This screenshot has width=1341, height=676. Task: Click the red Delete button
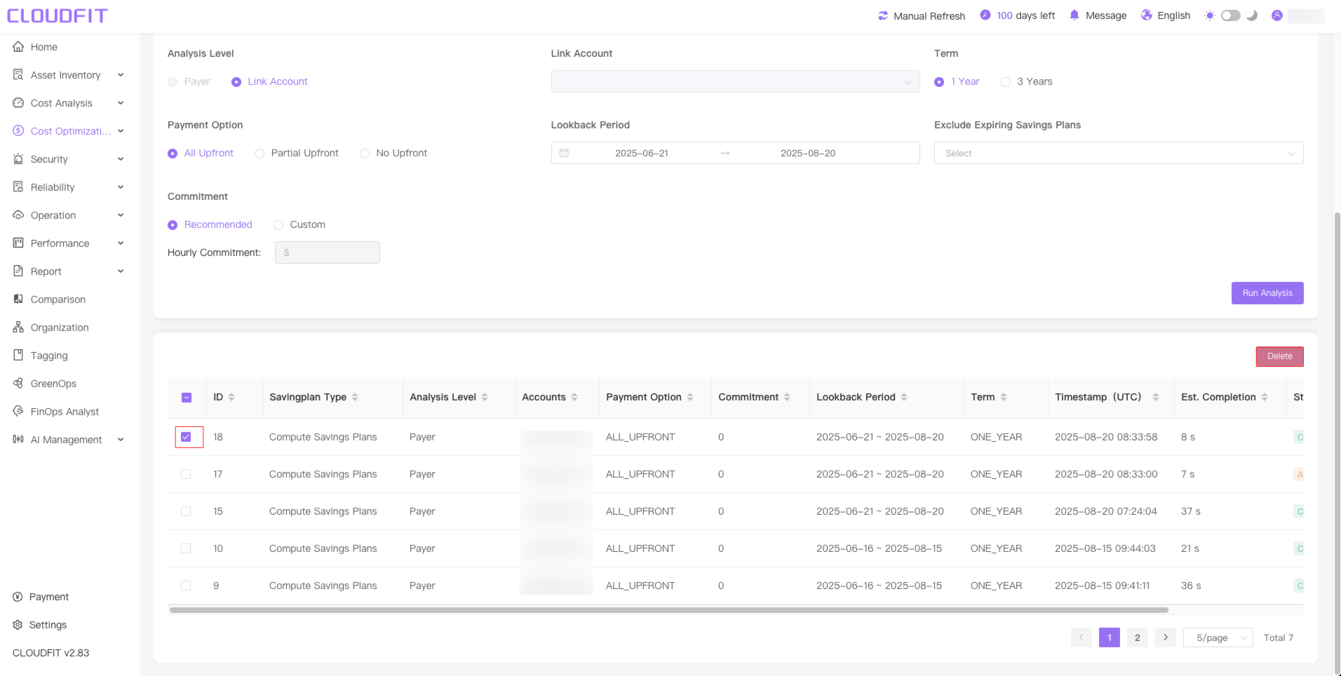(1279, 356)
